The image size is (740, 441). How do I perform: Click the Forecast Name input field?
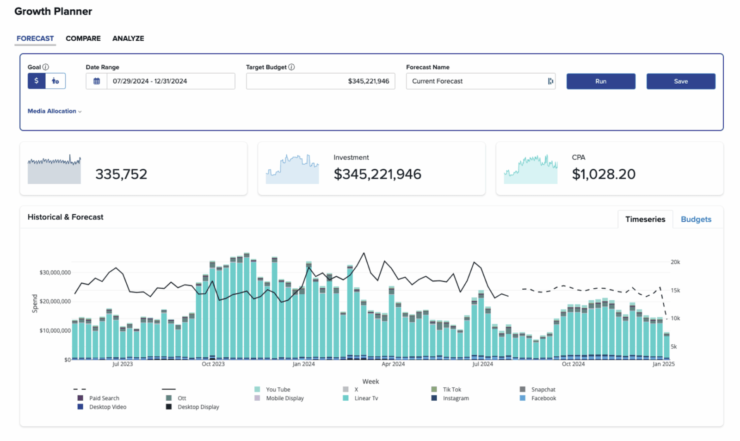pyautogui.click(x=476, y=81)
